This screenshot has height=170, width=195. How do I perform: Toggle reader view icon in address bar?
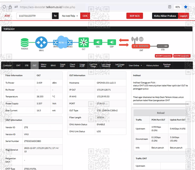click(170, 7)
